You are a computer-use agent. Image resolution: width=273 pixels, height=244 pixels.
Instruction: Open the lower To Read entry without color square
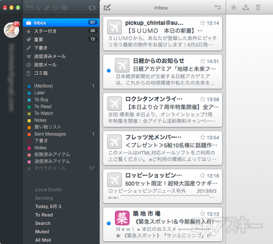point(44,215)
